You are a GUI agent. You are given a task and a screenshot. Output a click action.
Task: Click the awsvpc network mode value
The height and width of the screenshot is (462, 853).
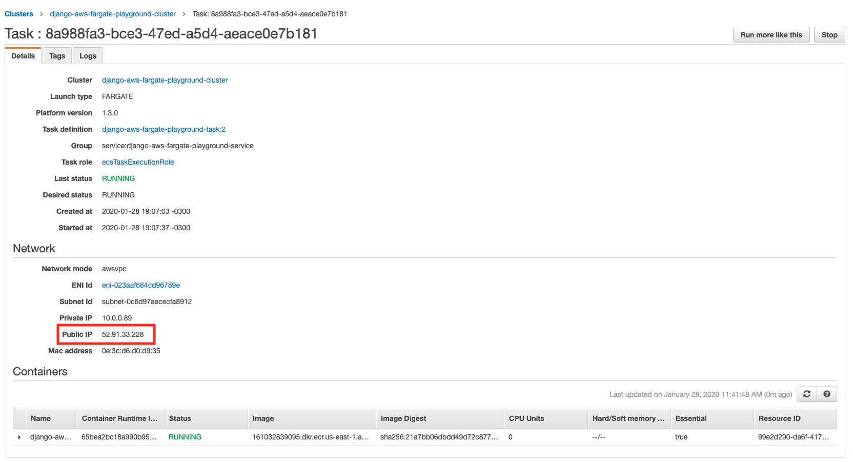click(x=114, y=269)
